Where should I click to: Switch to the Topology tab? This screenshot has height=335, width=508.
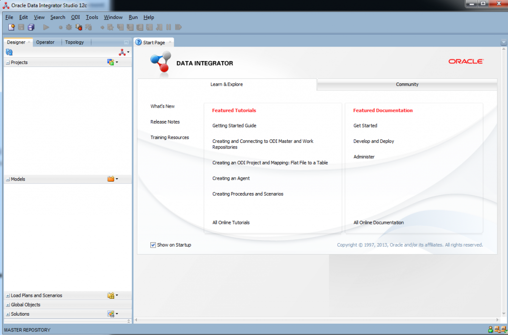pyautogui.click(x=74, y=42)
